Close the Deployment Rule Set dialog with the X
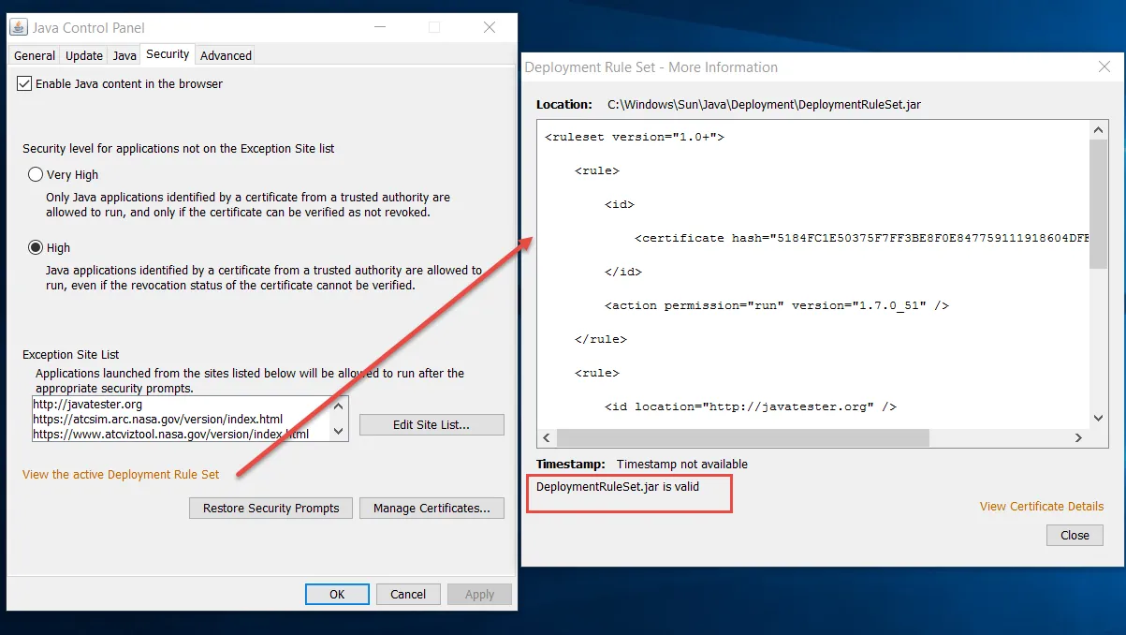This screenshot has height=635, width=1126. click(x=1104, y=67)
